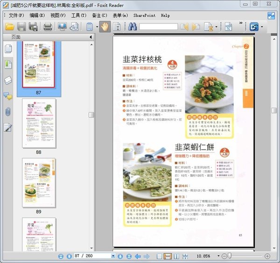
Task: Select page 88 thumbnail
Action: tap(39, 123)
